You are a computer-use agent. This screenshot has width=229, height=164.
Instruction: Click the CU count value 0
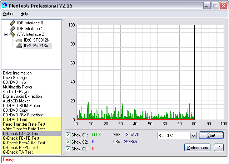point(93,149)
